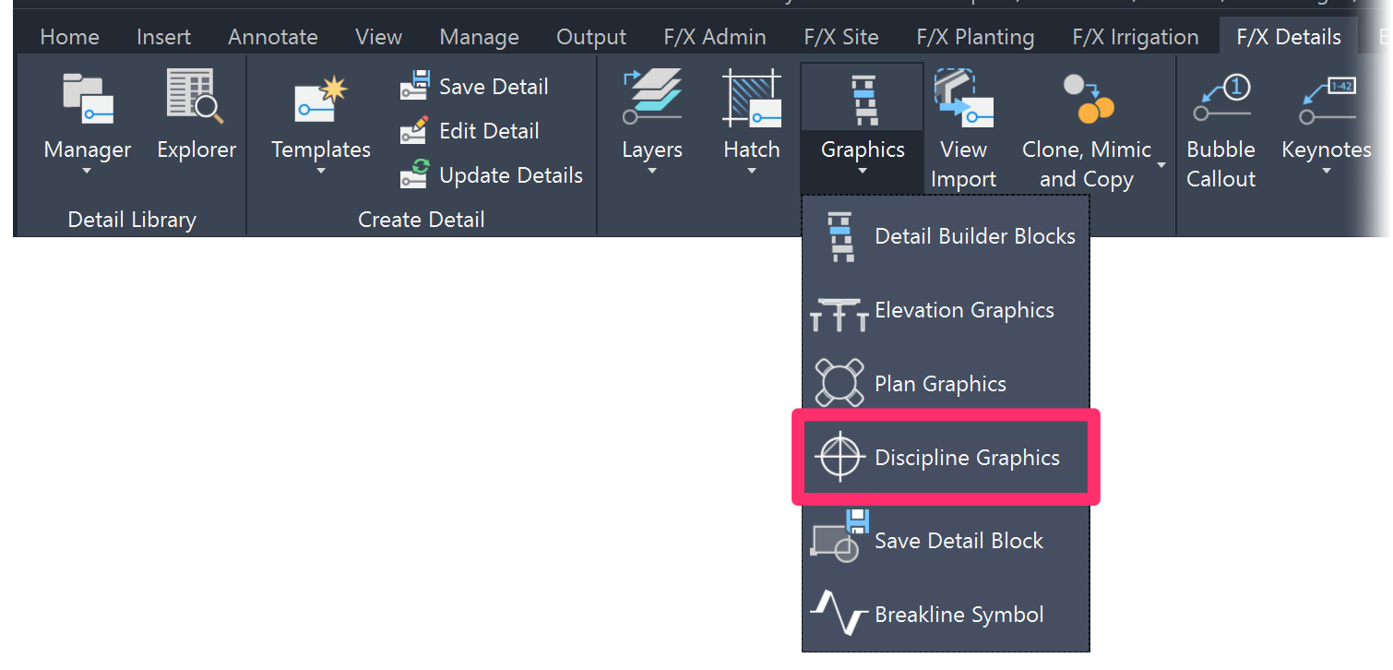Open the Detail Manager icon
Screen dimensions: 1393x670
click(x=88, y=98)
